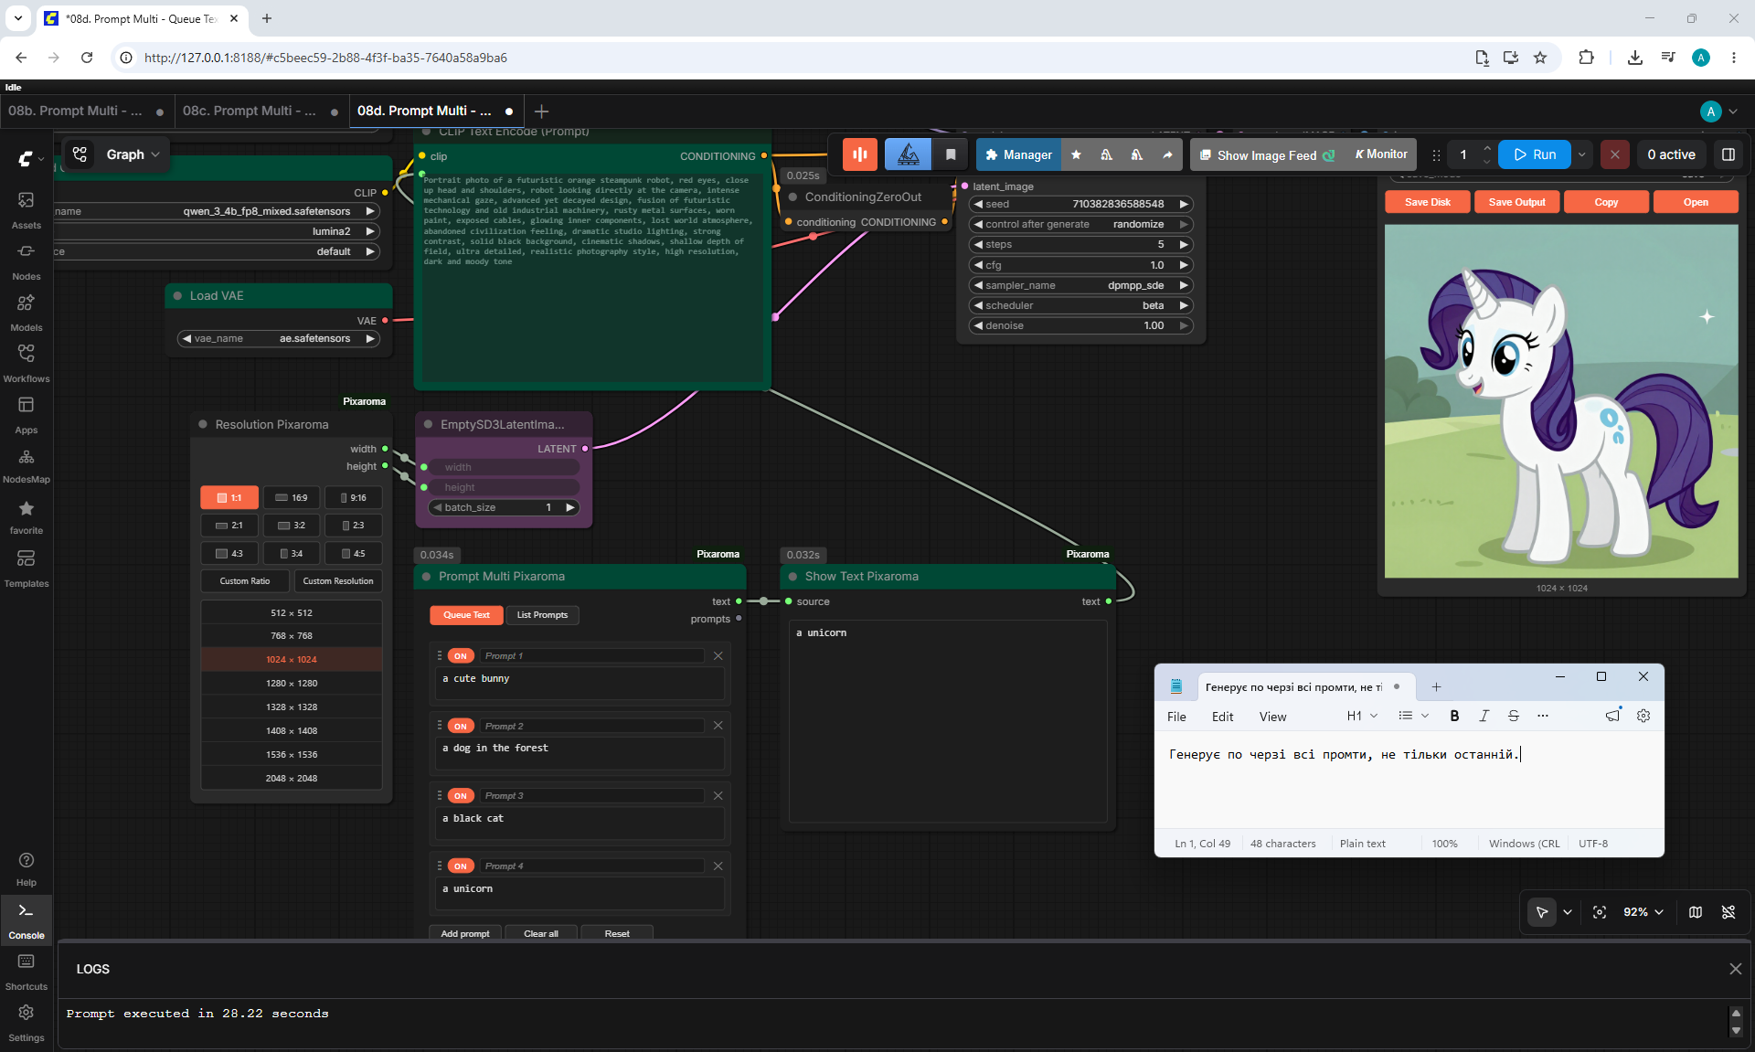Viewport: 1755px width, 1052px height.
Task: Toggle the ON switch for Prompt 2
Action: pyautogui.click(x=461, y=726)
